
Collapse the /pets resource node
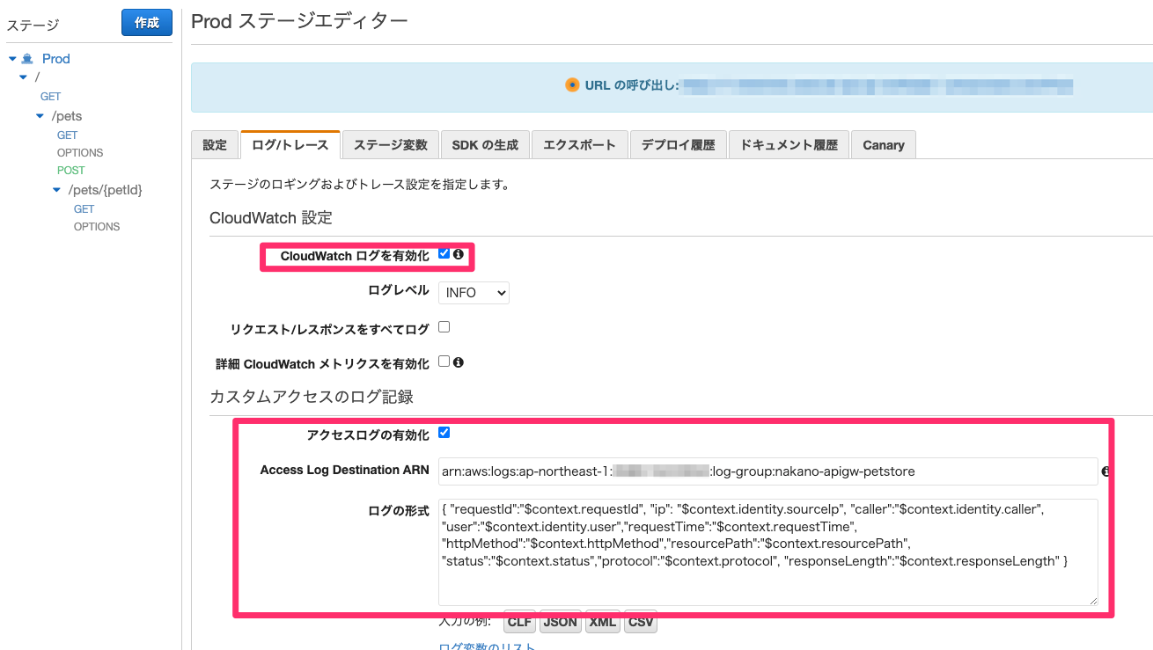pyautogui.click(x=40, y=116)
